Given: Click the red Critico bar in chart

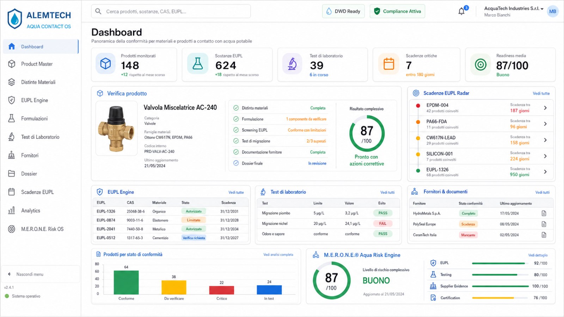Looking at the screenshot, I should 222,290.
